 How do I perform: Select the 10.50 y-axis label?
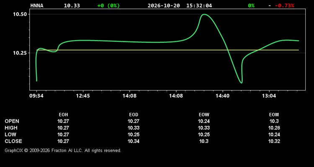[x=20, y=14]
